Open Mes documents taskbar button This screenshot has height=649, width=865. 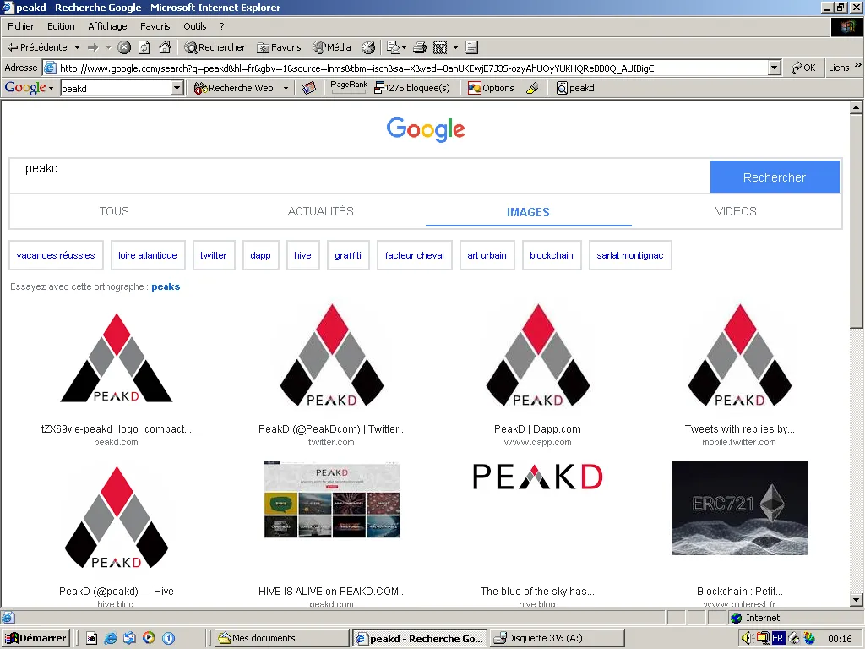[x=281, y=638]
